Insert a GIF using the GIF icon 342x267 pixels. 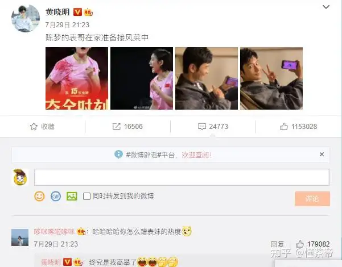(x=56, y=196)
